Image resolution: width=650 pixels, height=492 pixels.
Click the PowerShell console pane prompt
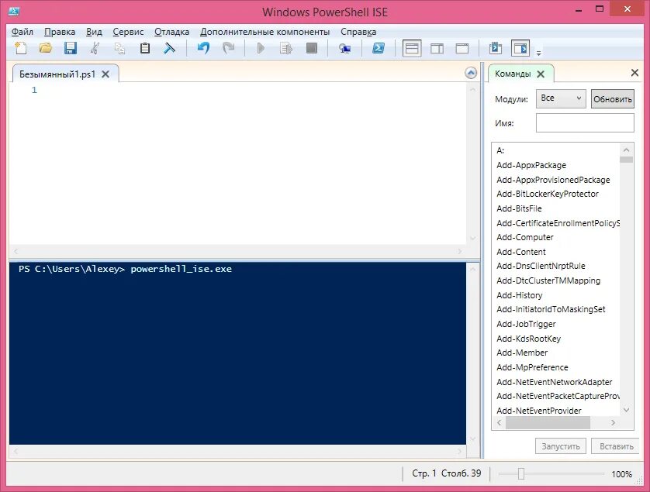[125, 269]
